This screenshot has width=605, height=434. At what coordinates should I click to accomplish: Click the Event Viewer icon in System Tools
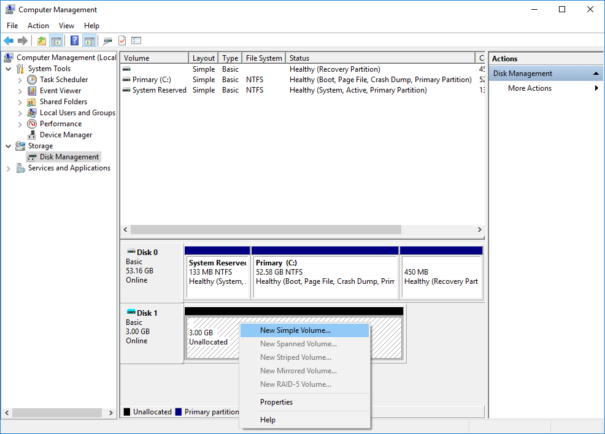[x=32, y=90]
